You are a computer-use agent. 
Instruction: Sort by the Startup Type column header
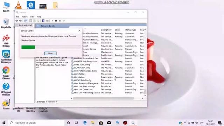131,30
